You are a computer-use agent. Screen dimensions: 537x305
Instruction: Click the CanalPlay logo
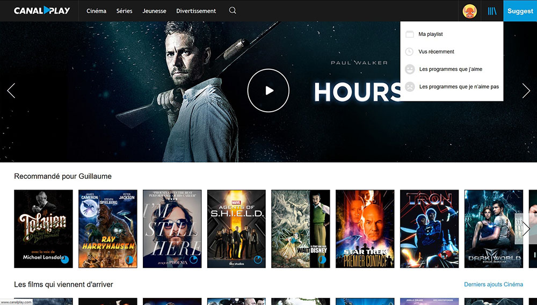pyautogui.click(x=42, y=11)
